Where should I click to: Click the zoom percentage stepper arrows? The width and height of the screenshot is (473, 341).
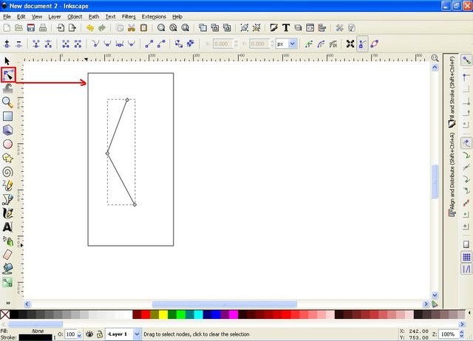[461, 334]
